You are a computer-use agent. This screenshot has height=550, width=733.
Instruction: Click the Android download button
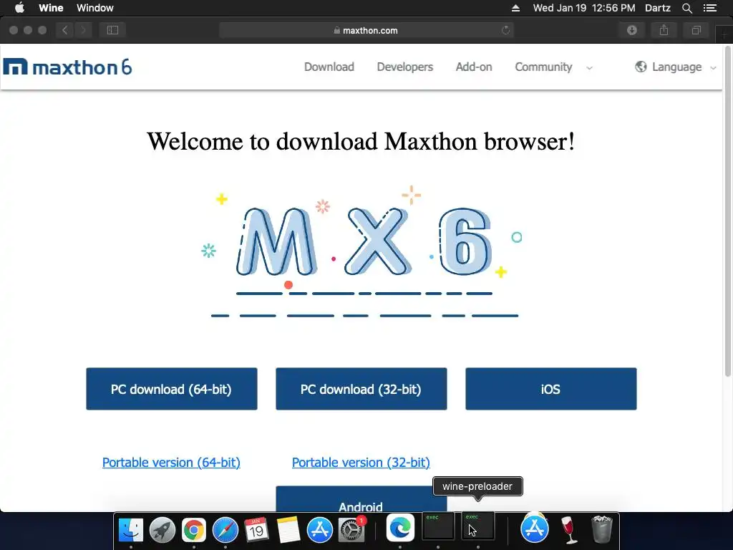(x=361, y=499)
